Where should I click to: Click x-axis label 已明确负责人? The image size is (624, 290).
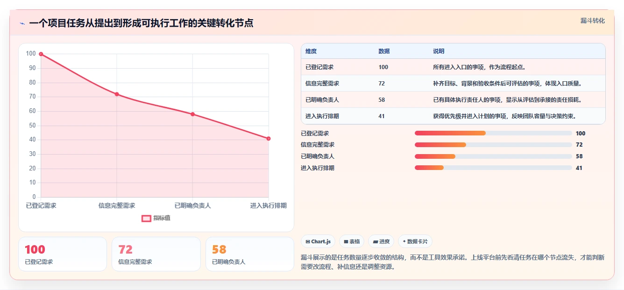(192, 205)
